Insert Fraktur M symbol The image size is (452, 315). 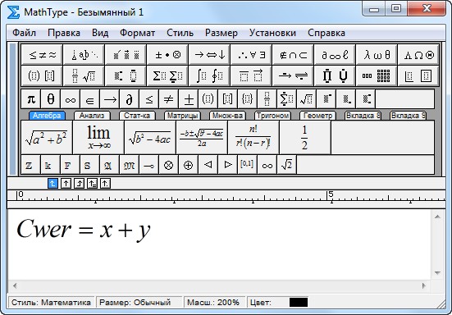[129, 165]
